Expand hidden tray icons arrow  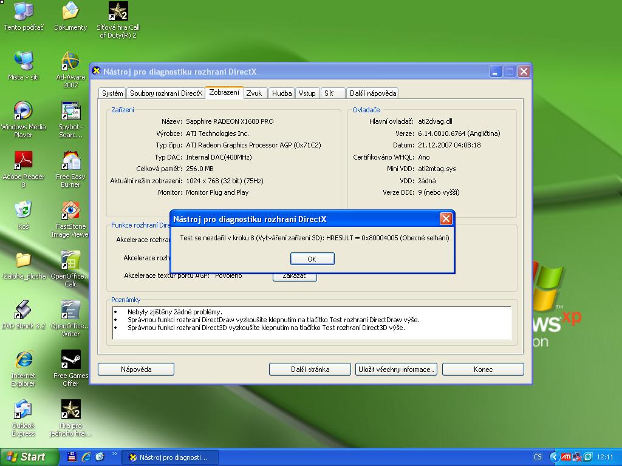(554, 457)
